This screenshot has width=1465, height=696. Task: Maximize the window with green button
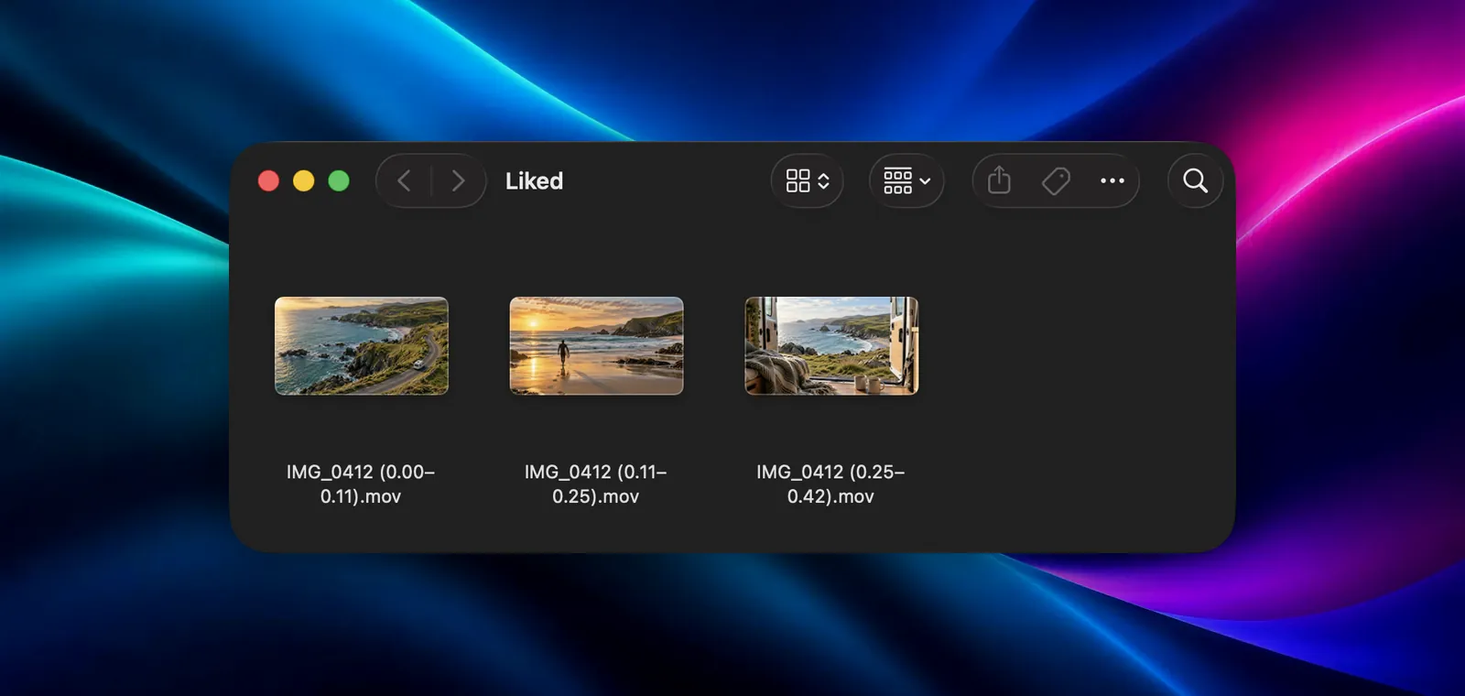coord(339,181)
